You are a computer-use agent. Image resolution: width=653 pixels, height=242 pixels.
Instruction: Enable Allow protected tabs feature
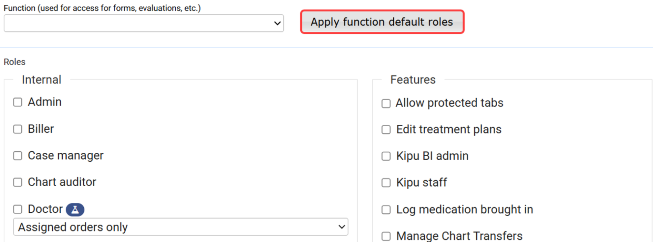(386, 103)
